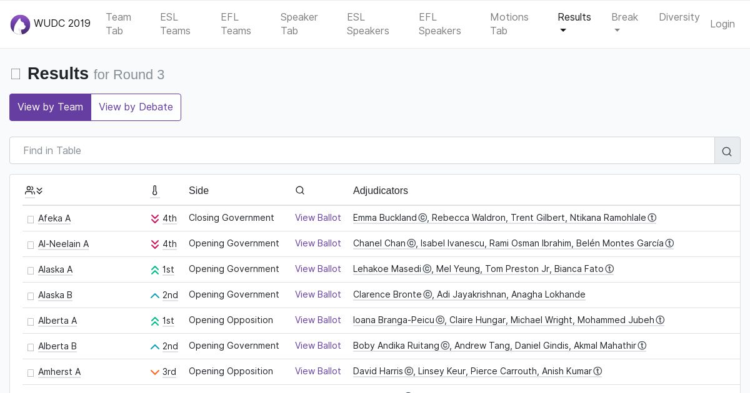Click the Alberta A team name

[x=57, y=321]
